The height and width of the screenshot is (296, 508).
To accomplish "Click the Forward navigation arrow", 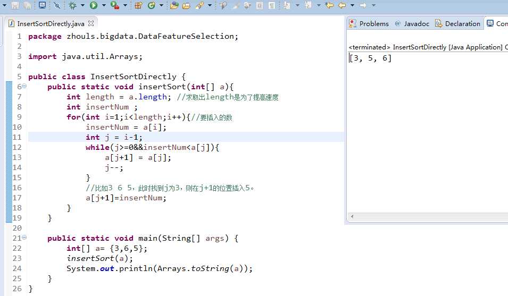I will [x=363, y=5].
